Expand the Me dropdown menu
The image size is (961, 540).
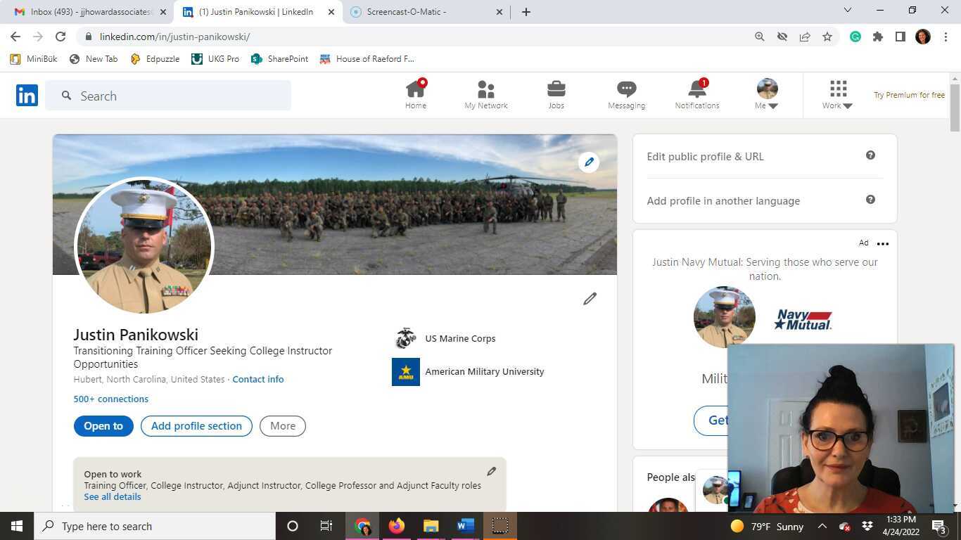point(766,95)
